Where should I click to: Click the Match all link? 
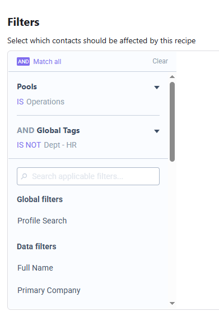(47, 62)
